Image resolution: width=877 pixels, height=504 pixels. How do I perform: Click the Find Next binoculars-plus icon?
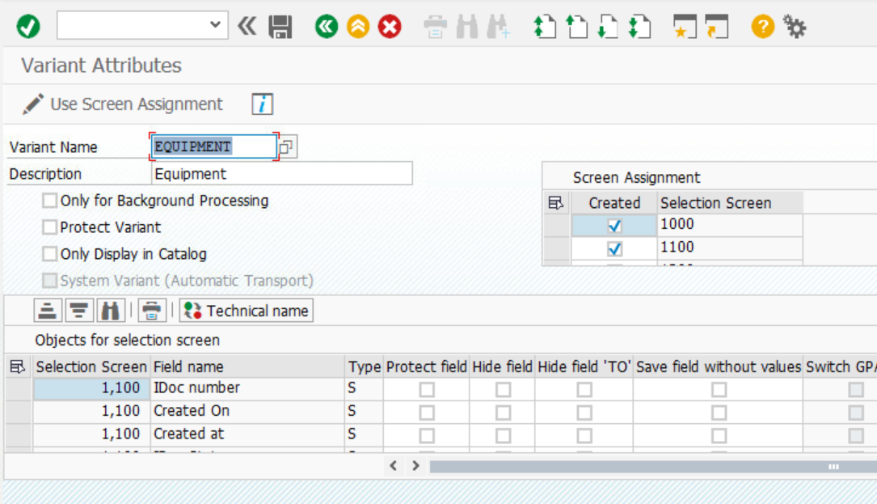tap(498, 27)
